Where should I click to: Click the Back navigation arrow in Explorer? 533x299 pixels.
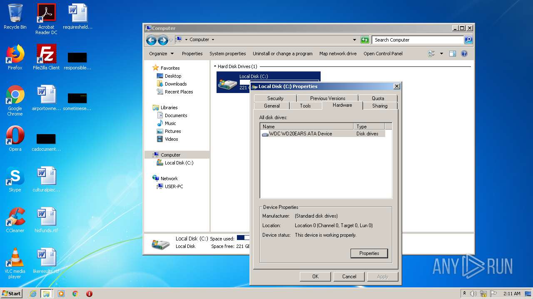[151, 40]
